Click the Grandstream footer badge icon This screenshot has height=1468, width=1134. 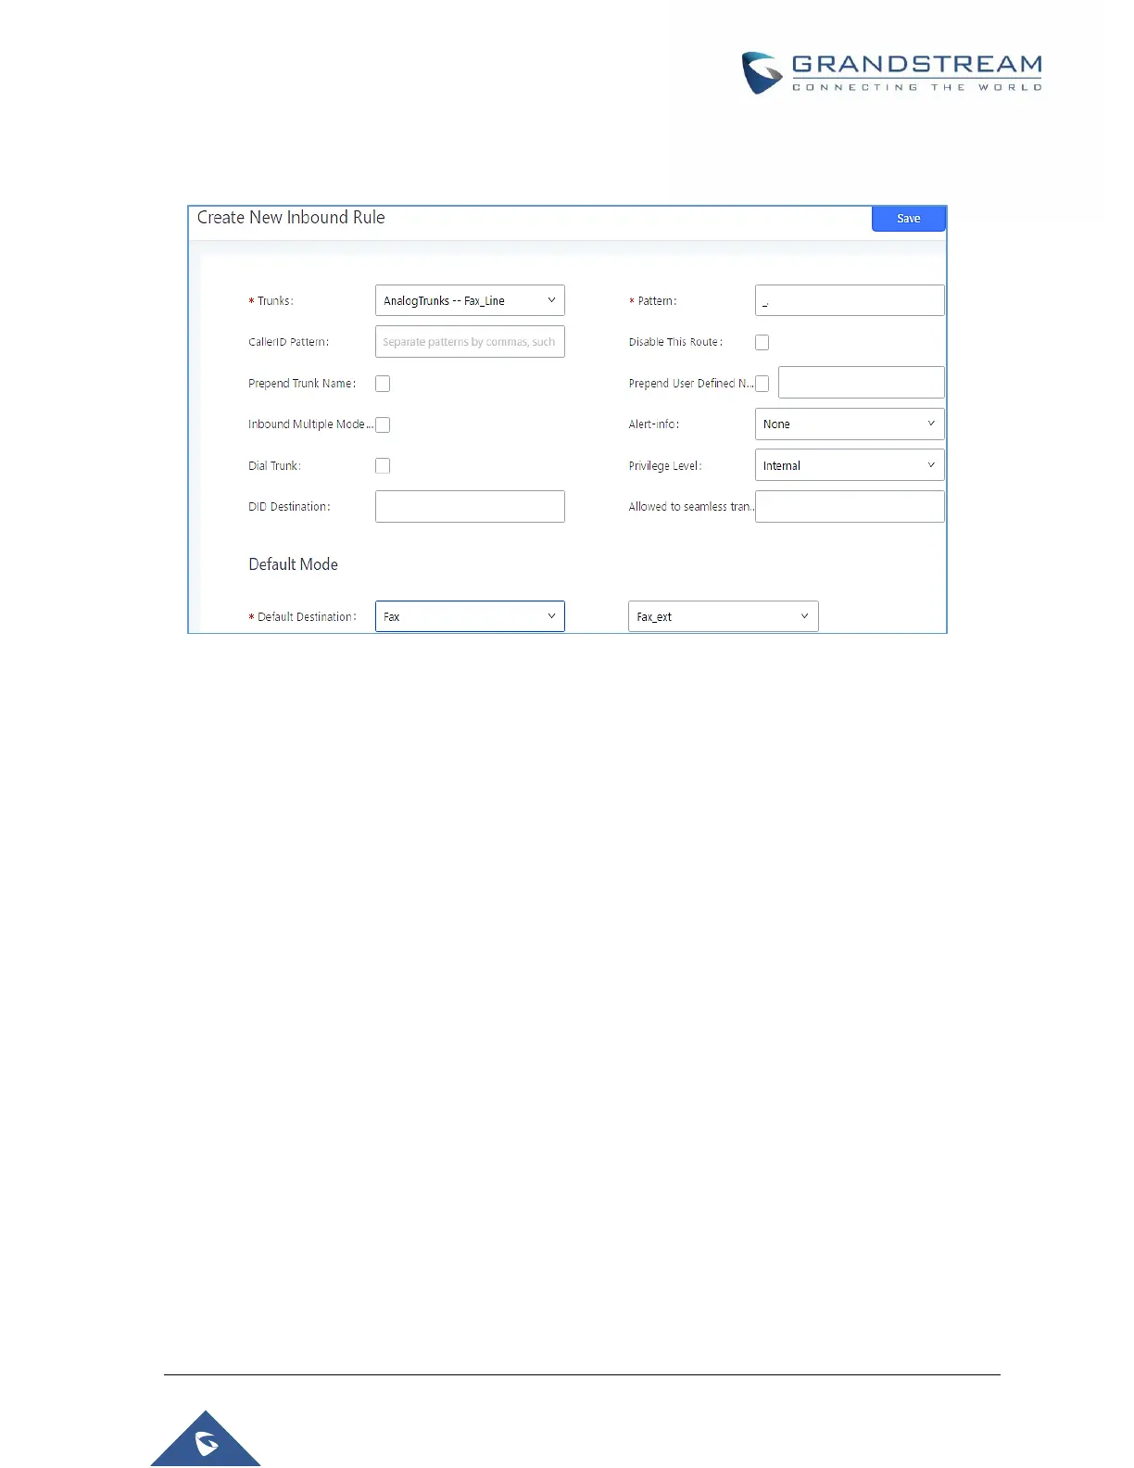tap(206, 1439)
